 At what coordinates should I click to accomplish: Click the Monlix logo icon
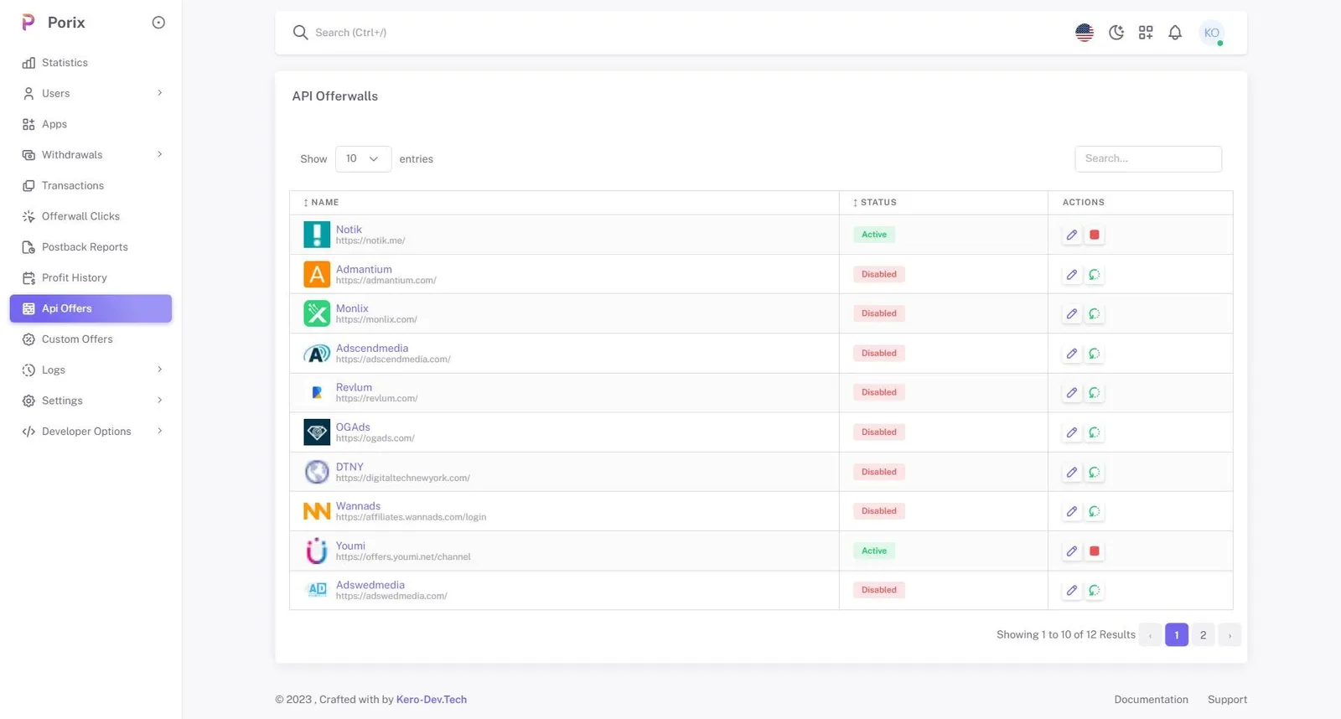[317, 313]
